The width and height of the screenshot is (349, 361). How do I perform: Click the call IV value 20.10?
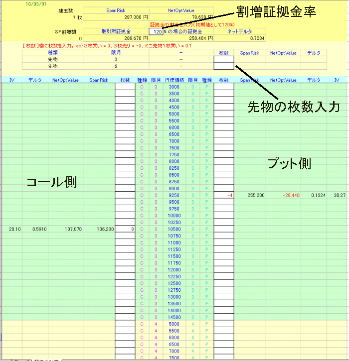pyautogui.click(x=14, y=229)
